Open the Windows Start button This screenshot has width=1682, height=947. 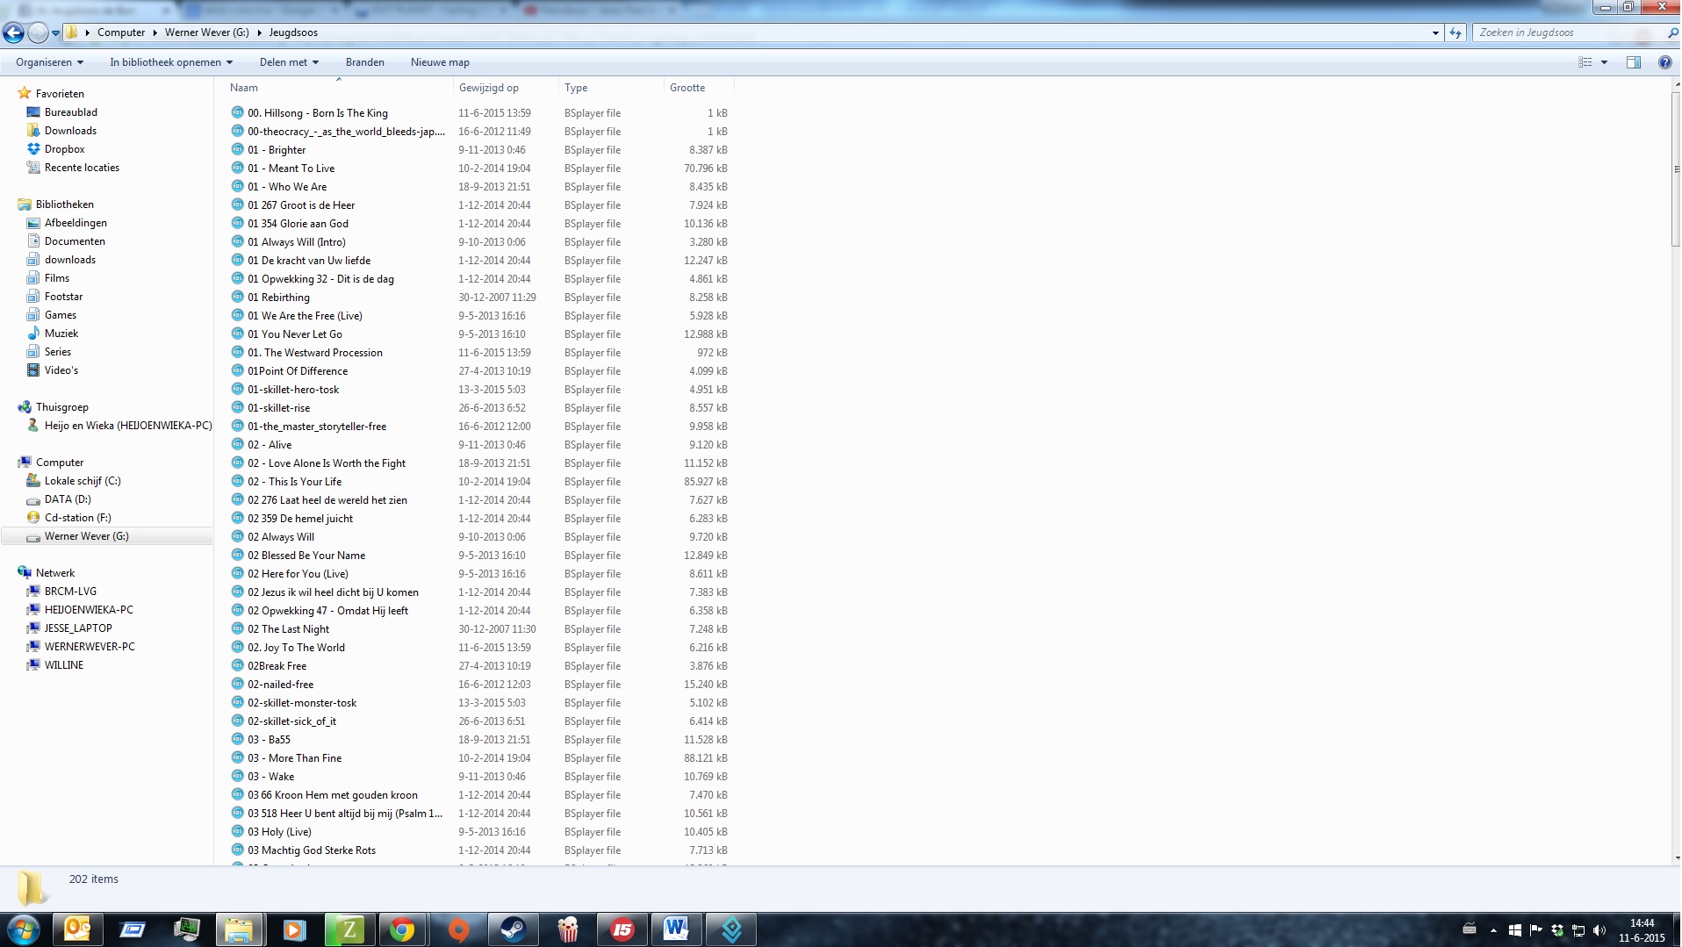point(23,929)
